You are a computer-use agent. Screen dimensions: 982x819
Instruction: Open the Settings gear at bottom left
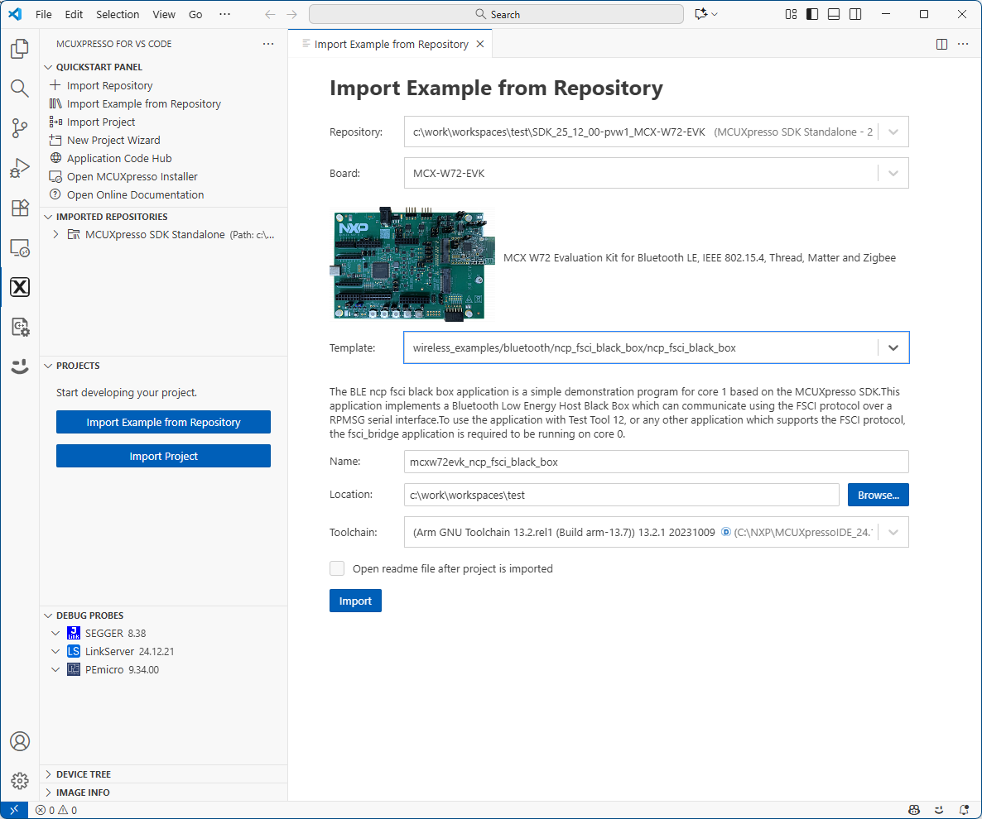[20, 780]
